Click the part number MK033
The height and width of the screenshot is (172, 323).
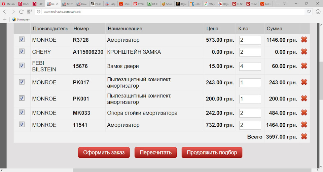tap(81, 113)
